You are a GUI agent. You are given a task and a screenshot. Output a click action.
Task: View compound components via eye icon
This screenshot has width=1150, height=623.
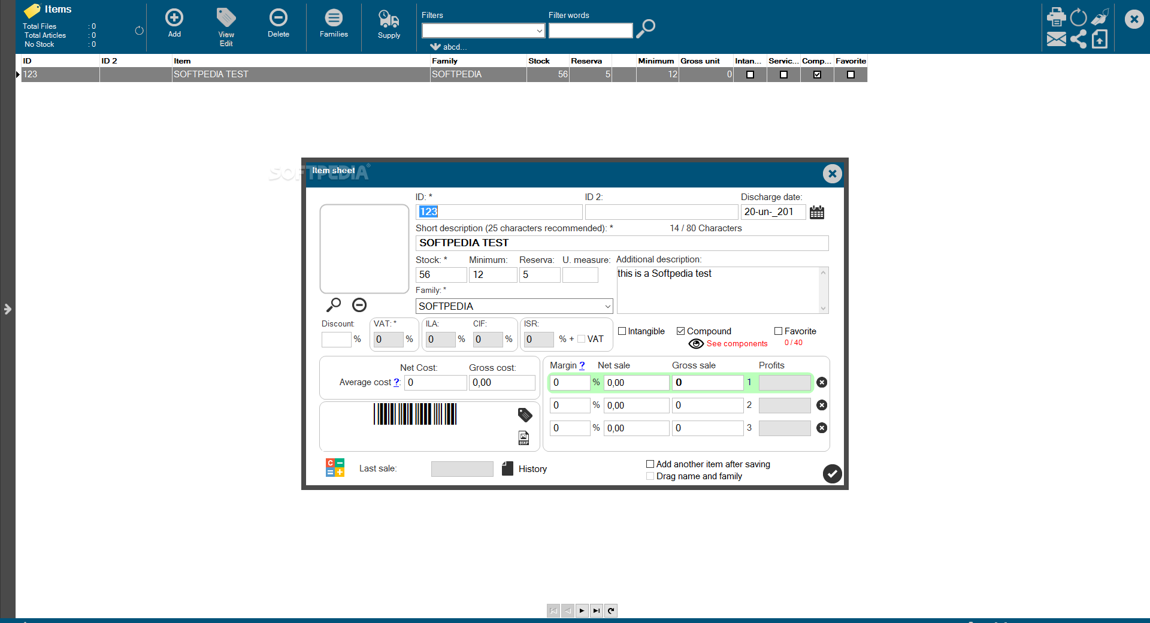(x=696, y=343)
